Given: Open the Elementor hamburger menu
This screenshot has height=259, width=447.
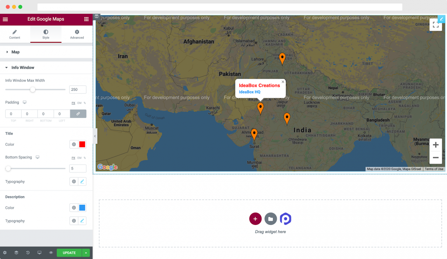Looking at the screenshot, I should tap(5, 19).
